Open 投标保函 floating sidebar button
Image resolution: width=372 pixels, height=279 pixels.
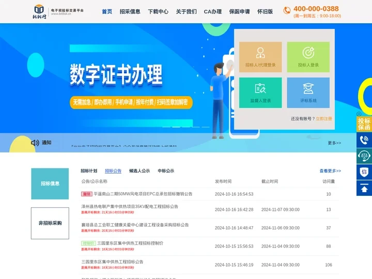pos(364,124)
